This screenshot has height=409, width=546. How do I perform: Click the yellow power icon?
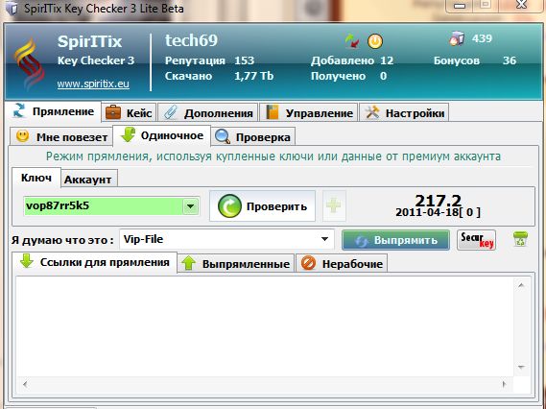(375, 41)
